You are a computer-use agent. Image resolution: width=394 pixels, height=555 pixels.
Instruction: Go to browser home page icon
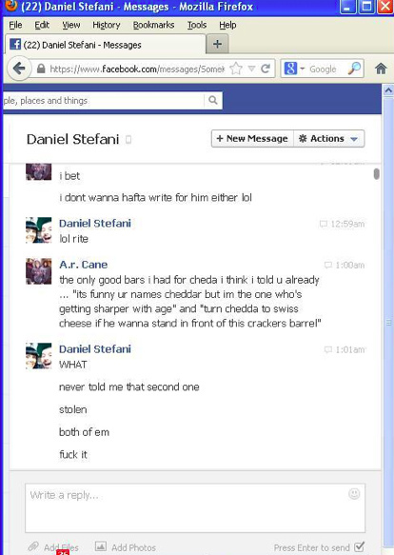tap(381, 69)
